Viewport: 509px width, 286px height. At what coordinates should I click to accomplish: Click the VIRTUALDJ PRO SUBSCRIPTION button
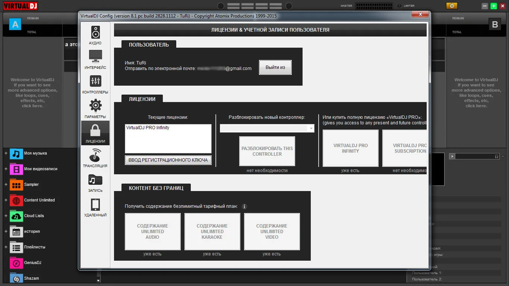(x=405, y=148)
